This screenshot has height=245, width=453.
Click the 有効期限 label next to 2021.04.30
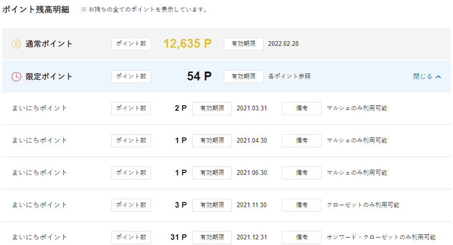pos(212,141)
